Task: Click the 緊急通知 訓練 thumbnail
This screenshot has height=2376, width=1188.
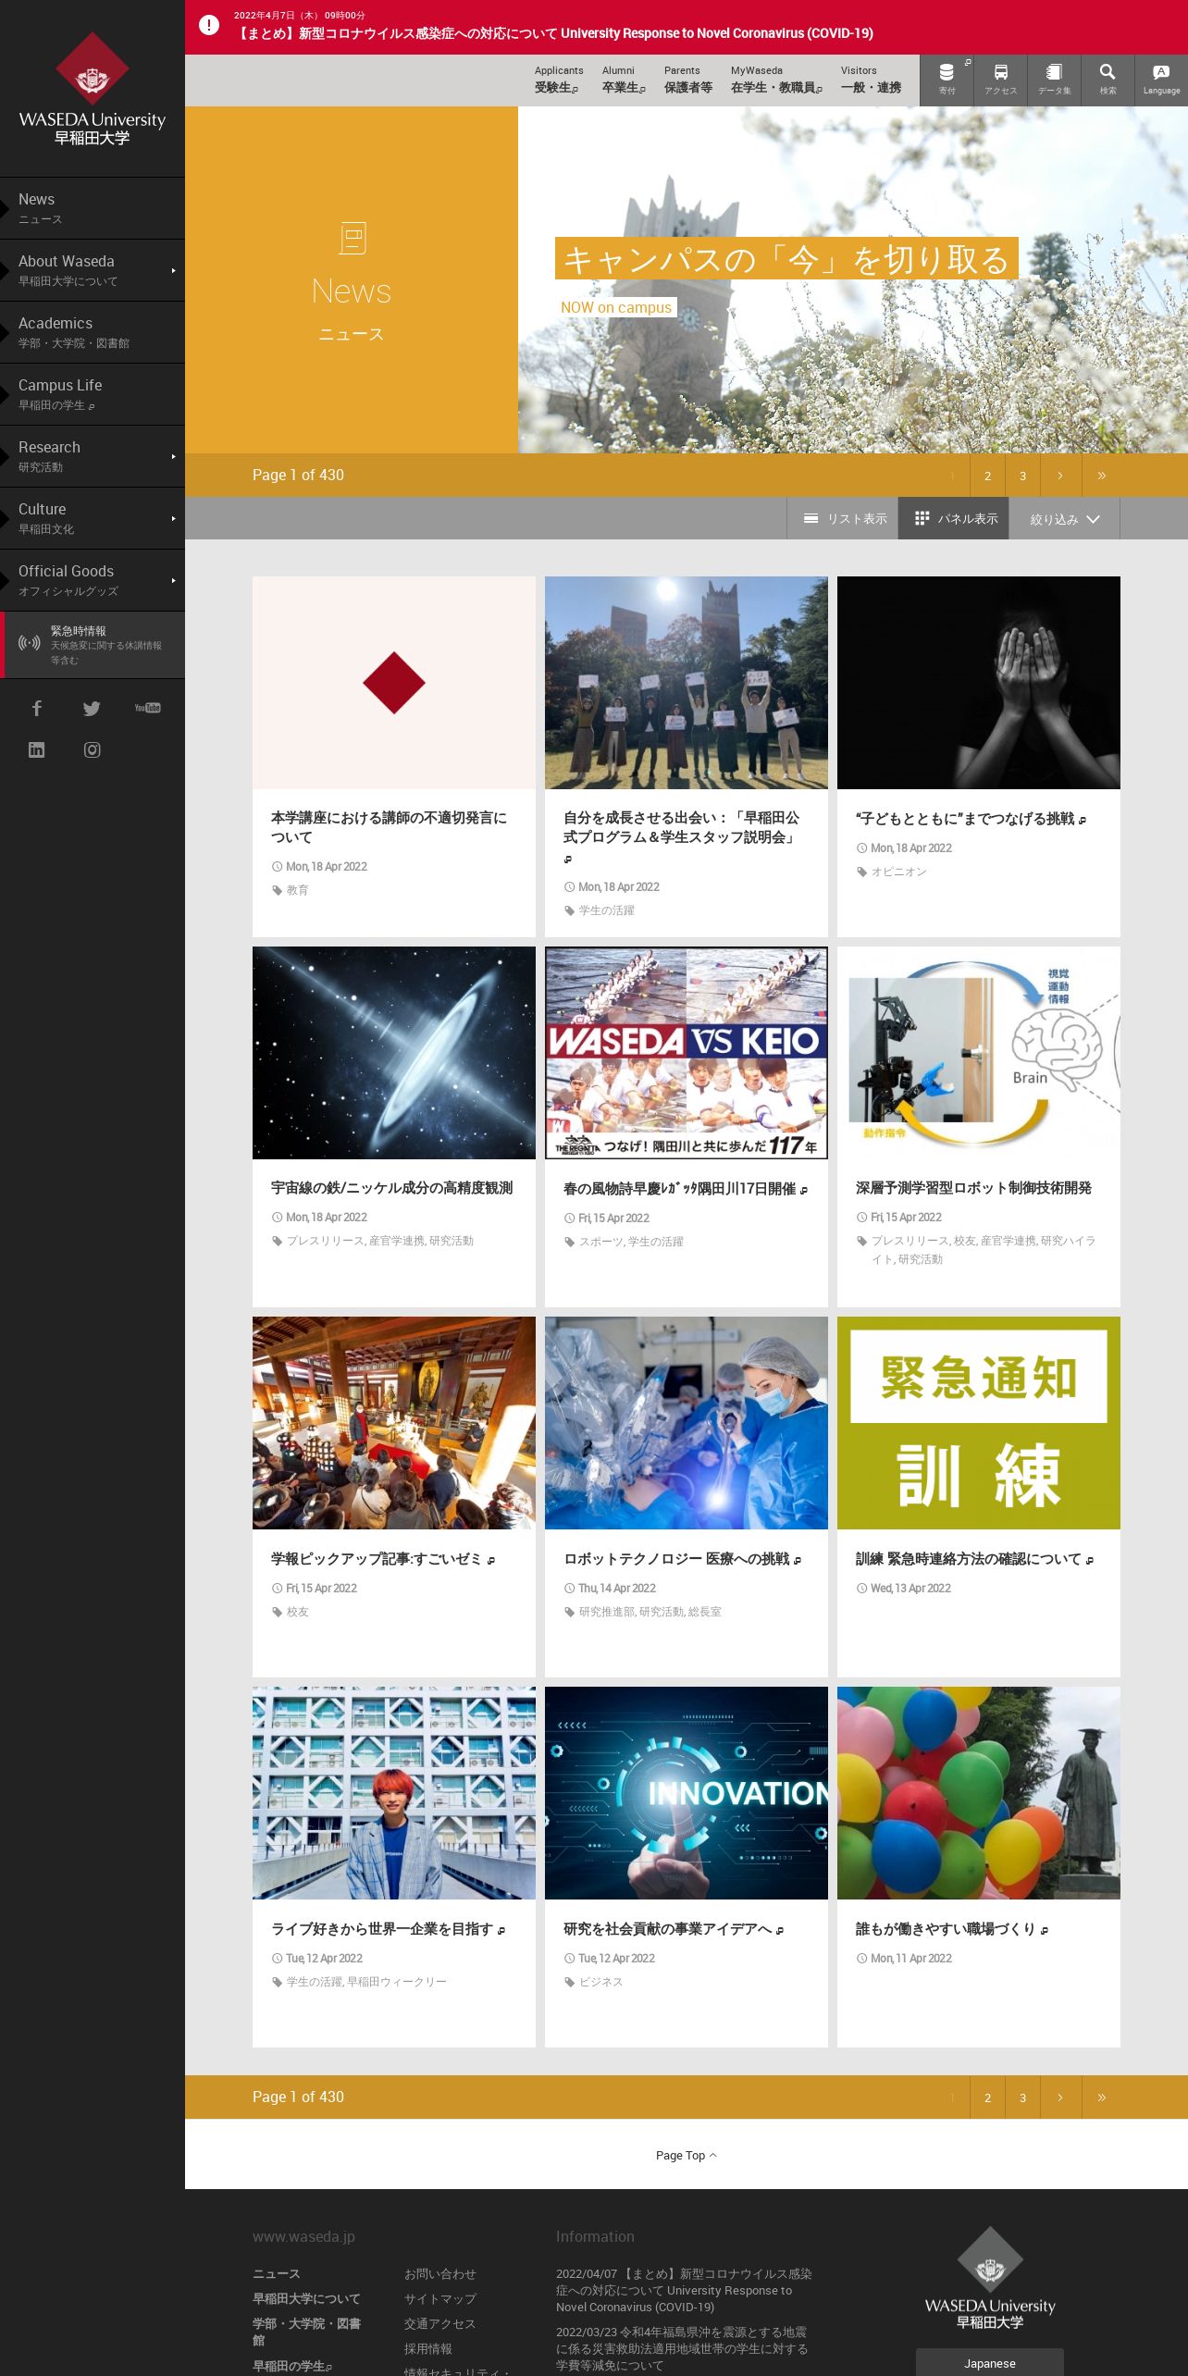Action: 979,1423
